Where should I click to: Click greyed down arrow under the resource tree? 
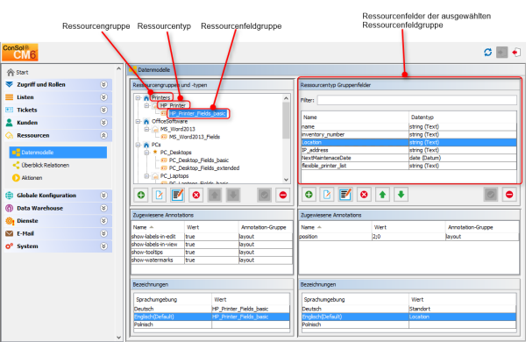233,195
